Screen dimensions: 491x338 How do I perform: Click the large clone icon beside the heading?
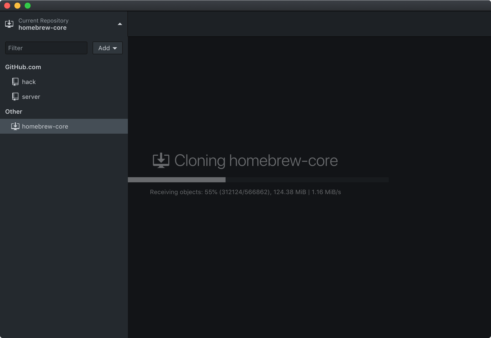[x=161, y=161]
